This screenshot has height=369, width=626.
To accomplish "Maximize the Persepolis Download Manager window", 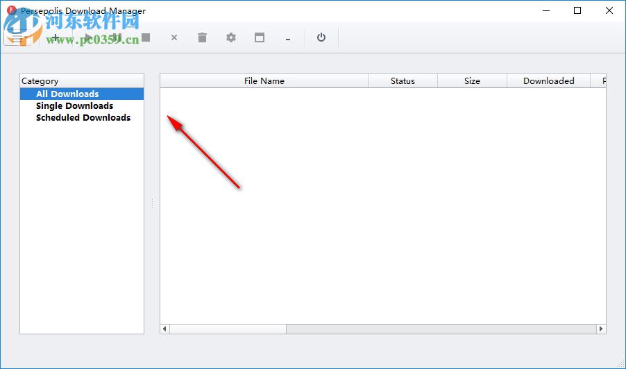I will coord(577,11).
